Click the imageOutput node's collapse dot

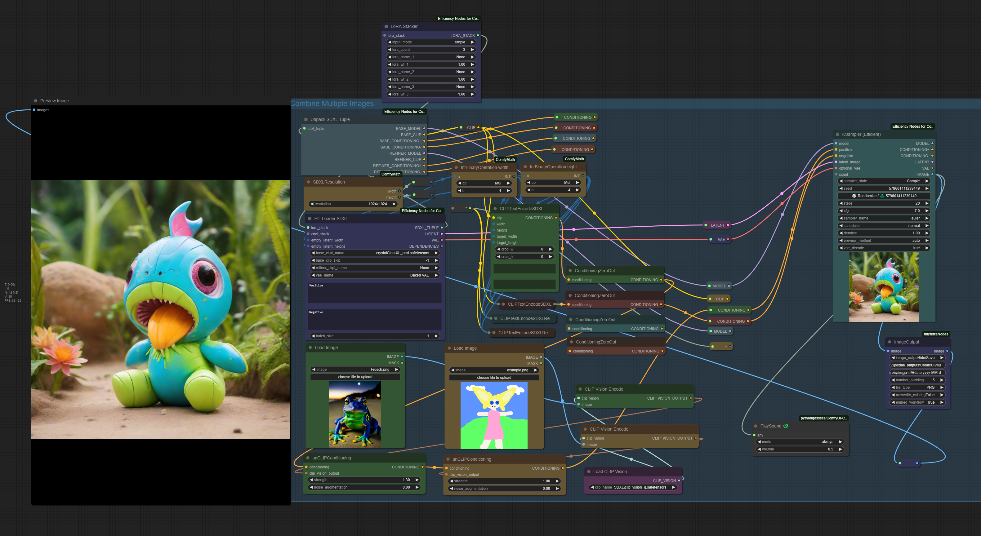tap(890, 342)
